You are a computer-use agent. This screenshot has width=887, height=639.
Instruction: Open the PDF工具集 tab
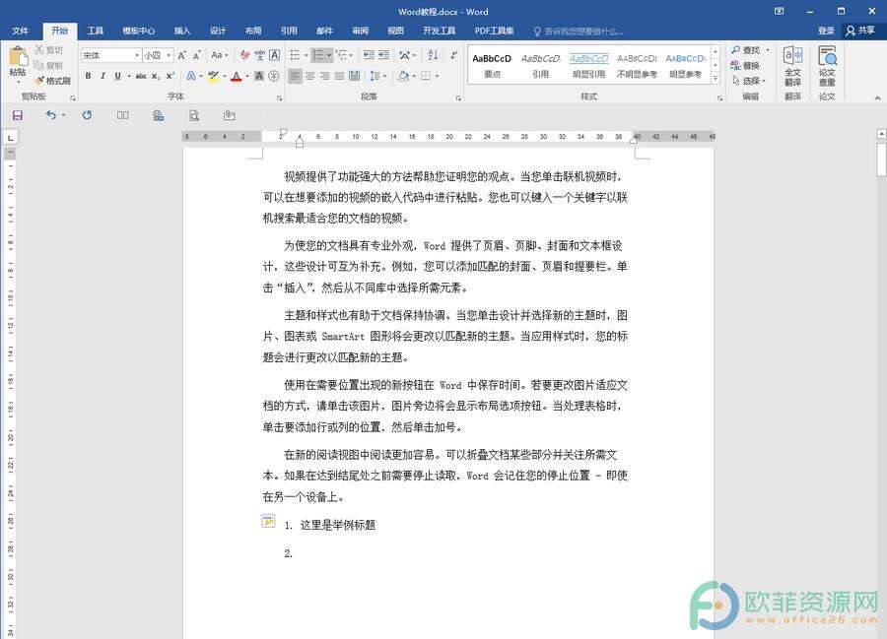point(495,31)
